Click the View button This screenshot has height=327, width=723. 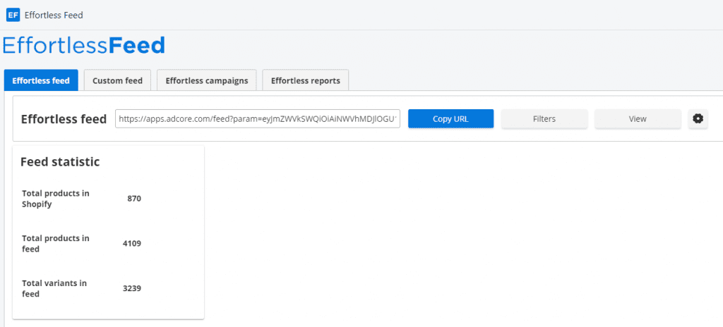pyautogui.click(x=637, y=119)
